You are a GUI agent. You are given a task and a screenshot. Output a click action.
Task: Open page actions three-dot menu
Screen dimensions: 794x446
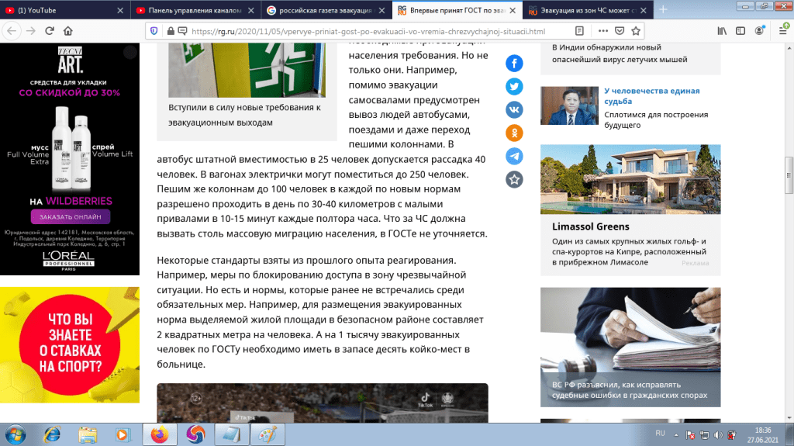click(598, 31)
